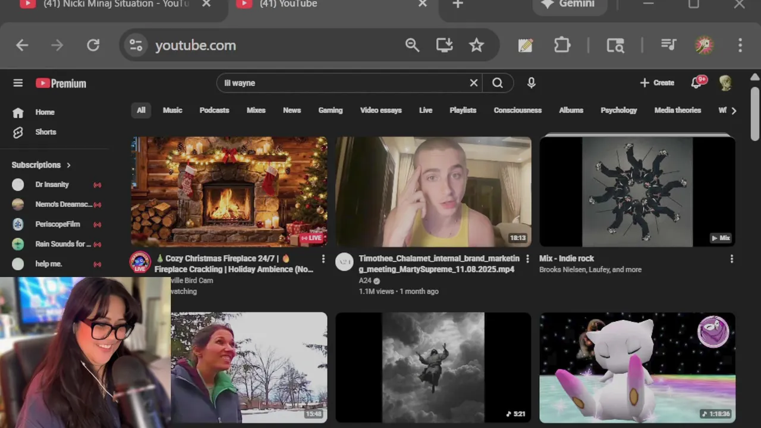761x428 pixels.
Task: Clear the search box with X
Action: pos(474,83)
